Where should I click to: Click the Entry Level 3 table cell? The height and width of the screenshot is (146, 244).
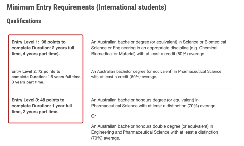tap(46, 106)
